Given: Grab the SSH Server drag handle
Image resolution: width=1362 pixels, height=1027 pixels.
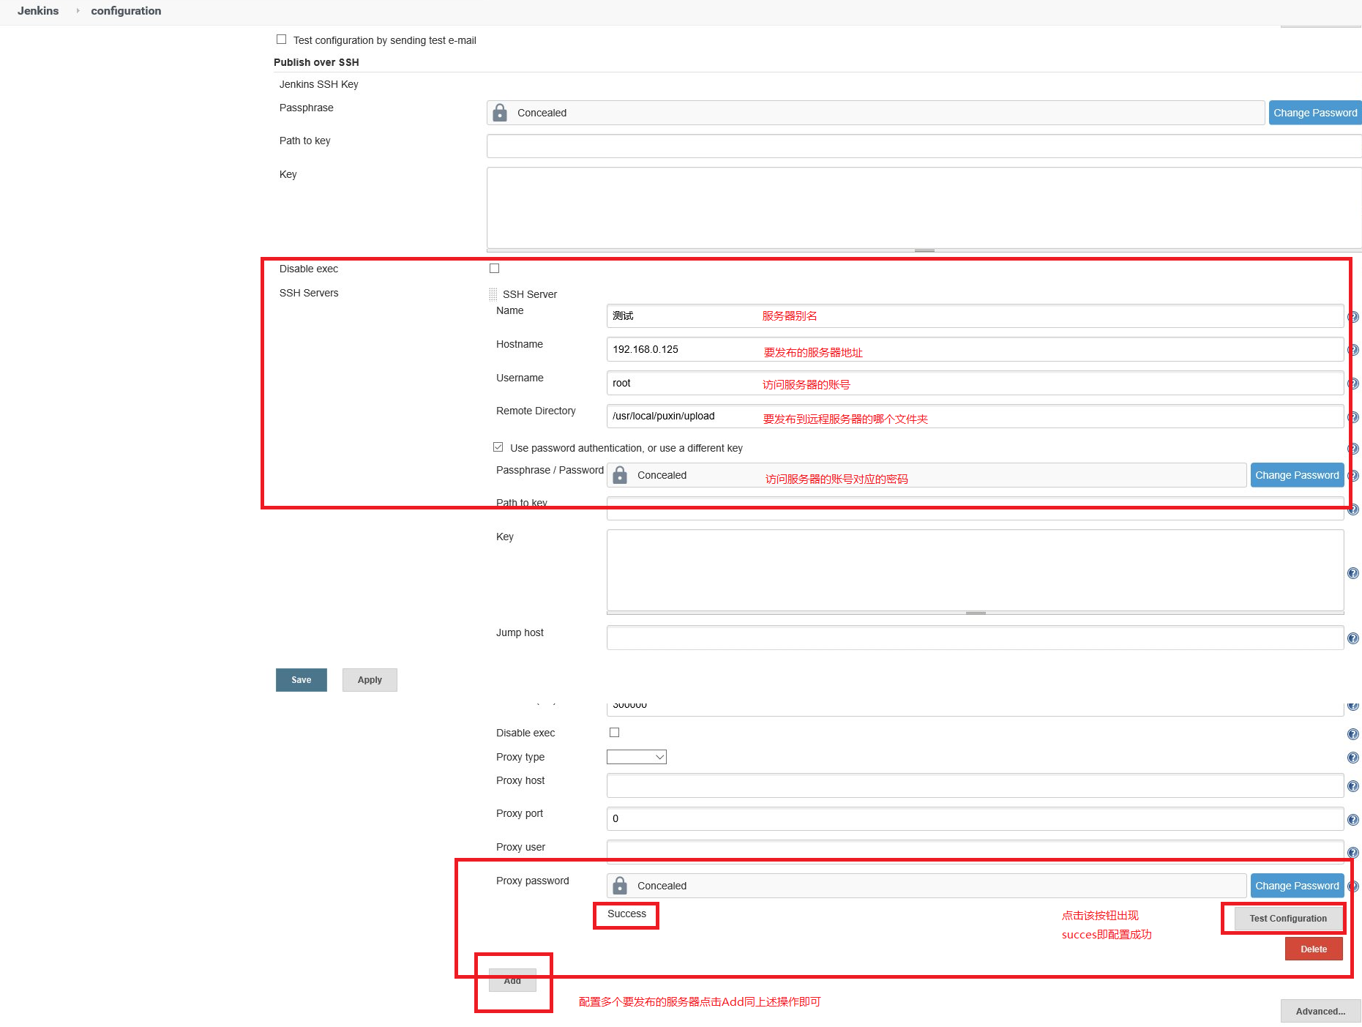Looking at the screenshot, I should [x=493, y=294].
